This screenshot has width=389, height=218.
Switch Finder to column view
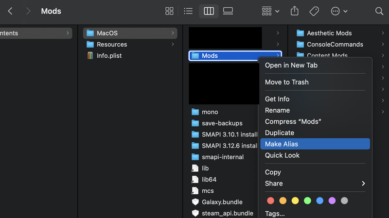pyautogui.click(x=209, y=11)
